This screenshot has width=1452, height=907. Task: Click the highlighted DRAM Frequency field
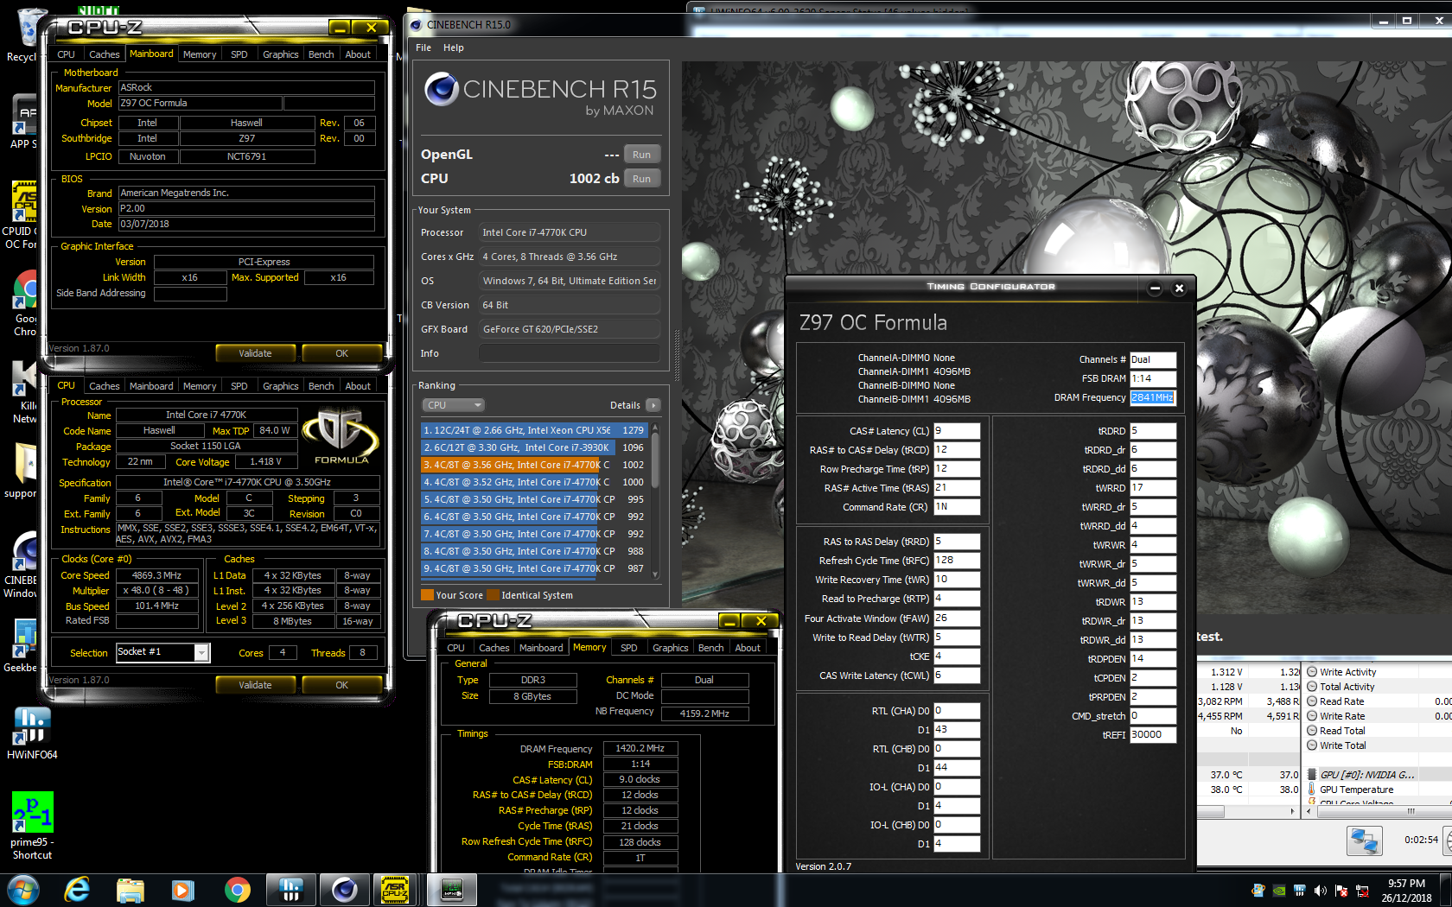[x=1153, y=397]
